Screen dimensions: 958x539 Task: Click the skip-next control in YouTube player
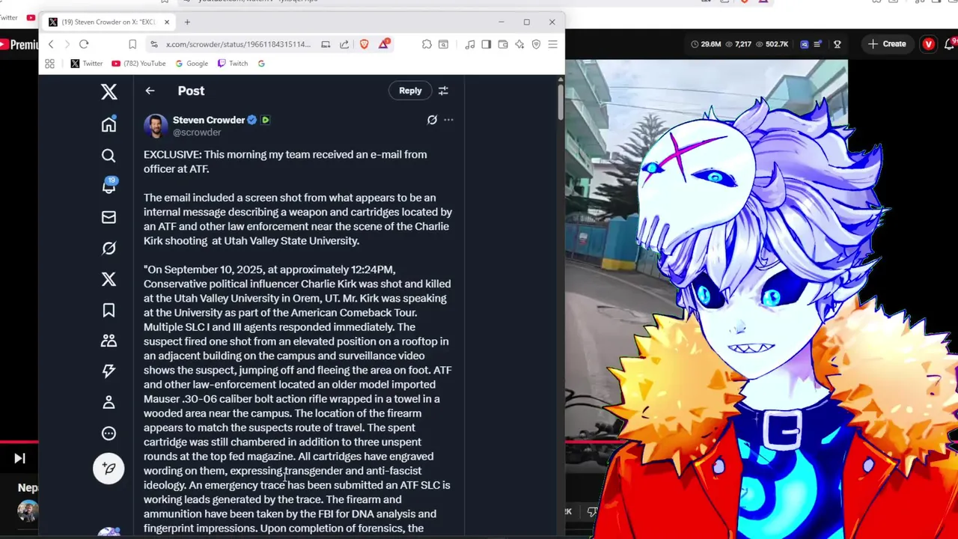coord(19,459)
